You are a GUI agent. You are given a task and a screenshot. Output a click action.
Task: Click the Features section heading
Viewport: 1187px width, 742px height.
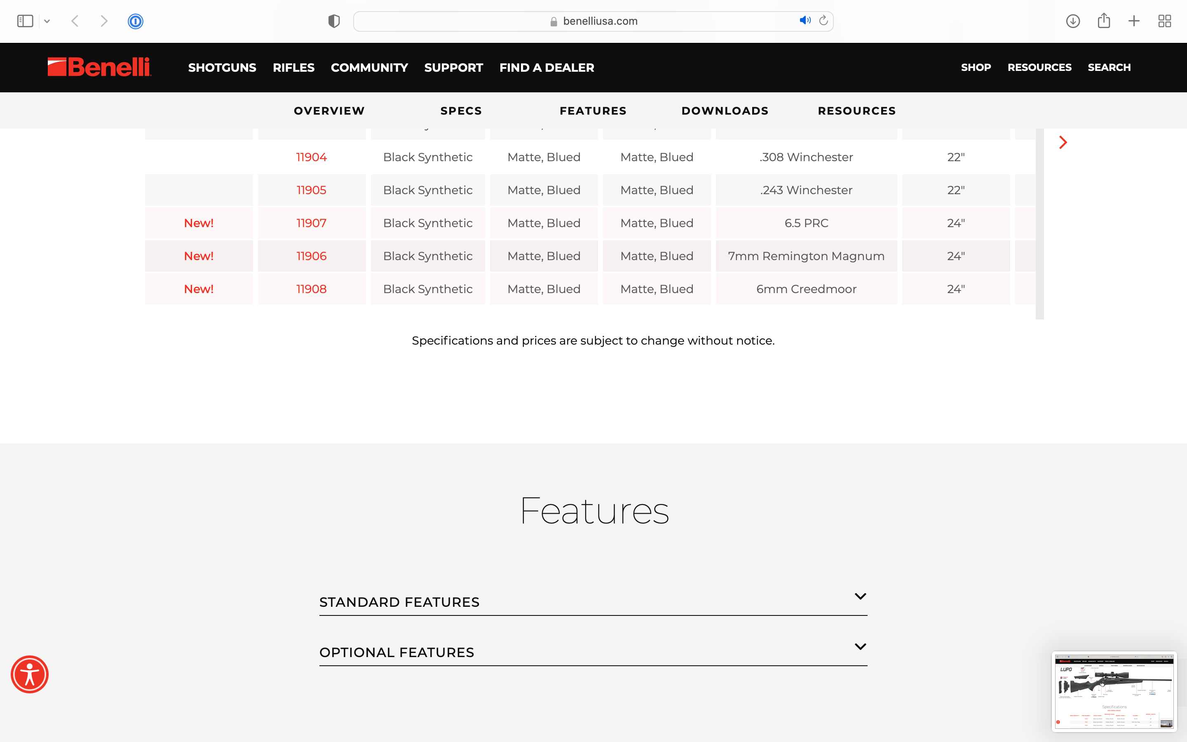593,511
